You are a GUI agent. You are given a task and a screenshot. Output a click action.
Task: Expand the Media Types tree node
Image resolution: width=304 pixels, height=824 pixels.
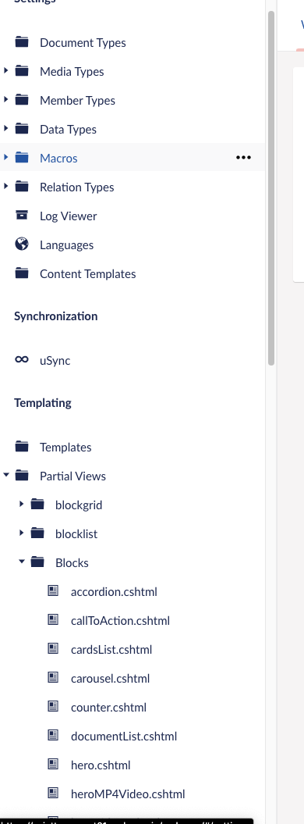(5, 70)
